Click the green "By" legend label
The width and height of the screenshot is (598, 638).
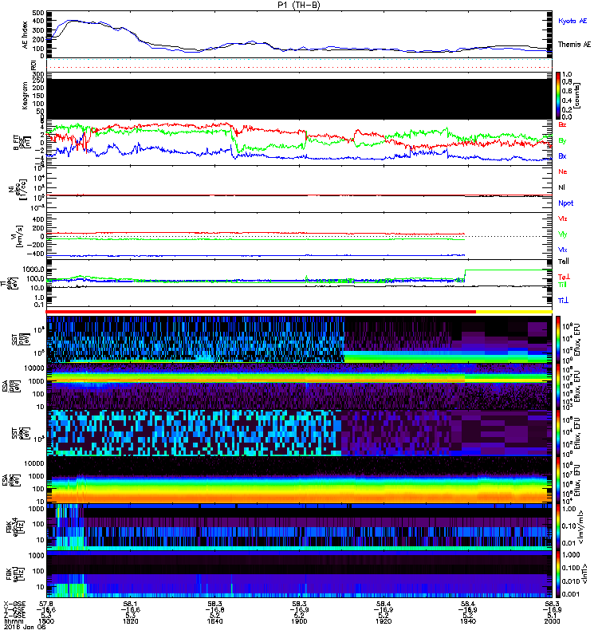(x=562, y=141)
